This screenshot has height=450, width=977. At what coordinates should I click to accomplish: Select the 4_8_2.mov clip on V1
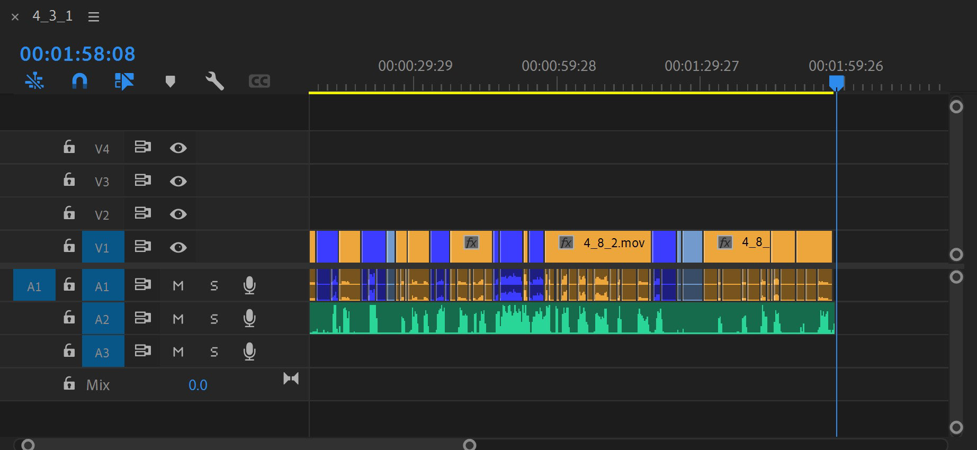598,247
